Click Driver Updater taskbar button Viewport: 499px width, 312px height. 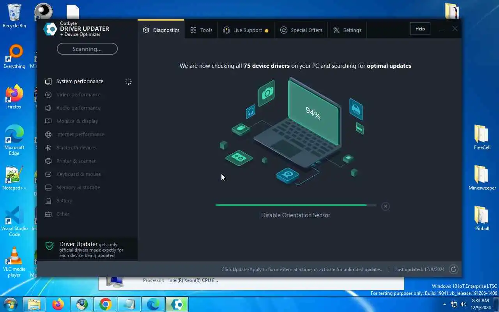(x=177, y=304)
